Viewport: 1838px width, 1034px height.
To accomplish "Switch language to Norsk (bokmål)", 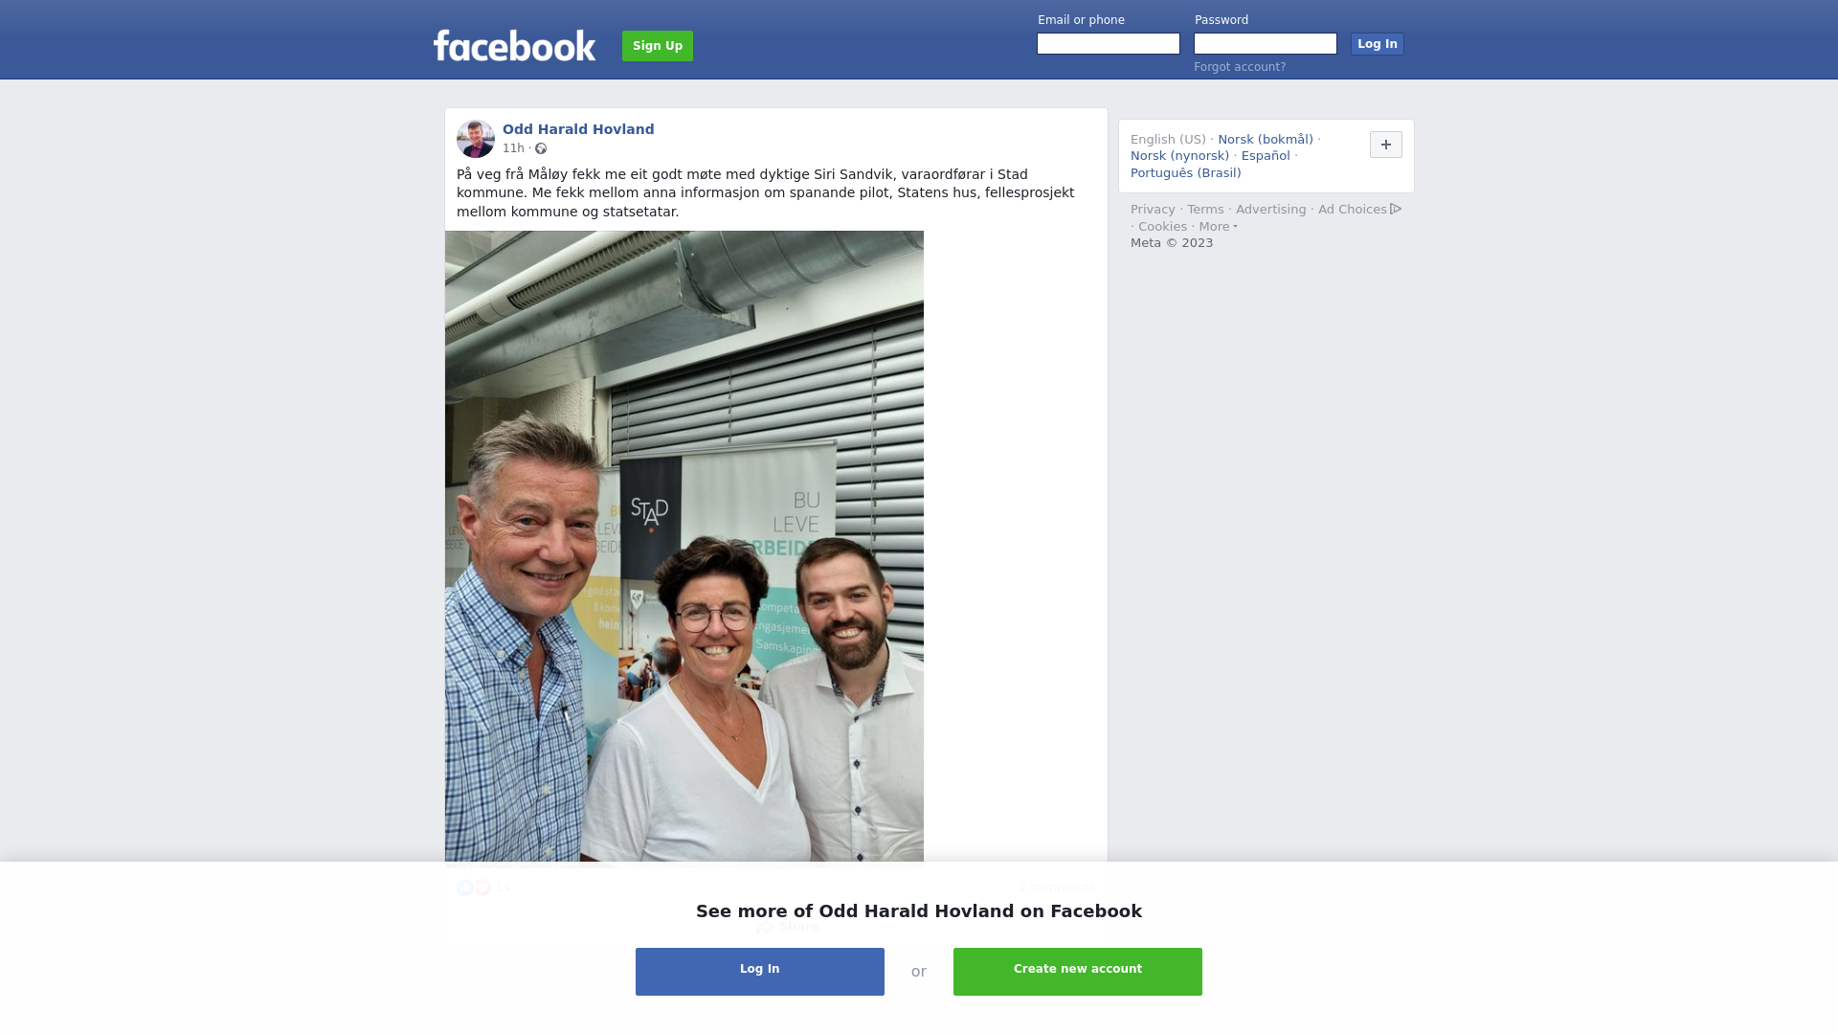I will [x=1265, y=140].
